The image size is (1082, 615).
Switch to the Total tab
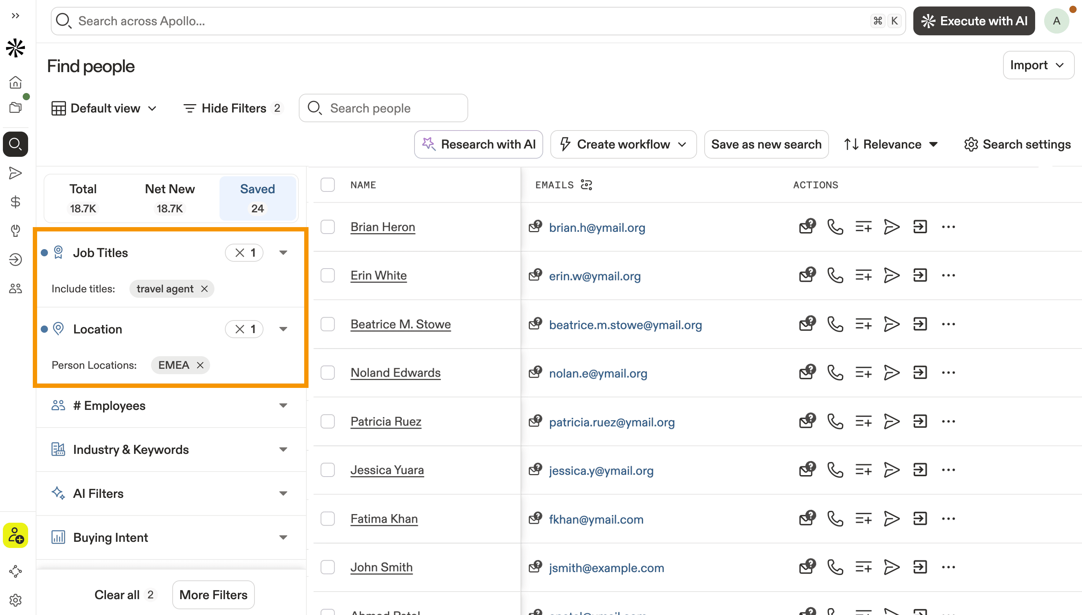83,198
